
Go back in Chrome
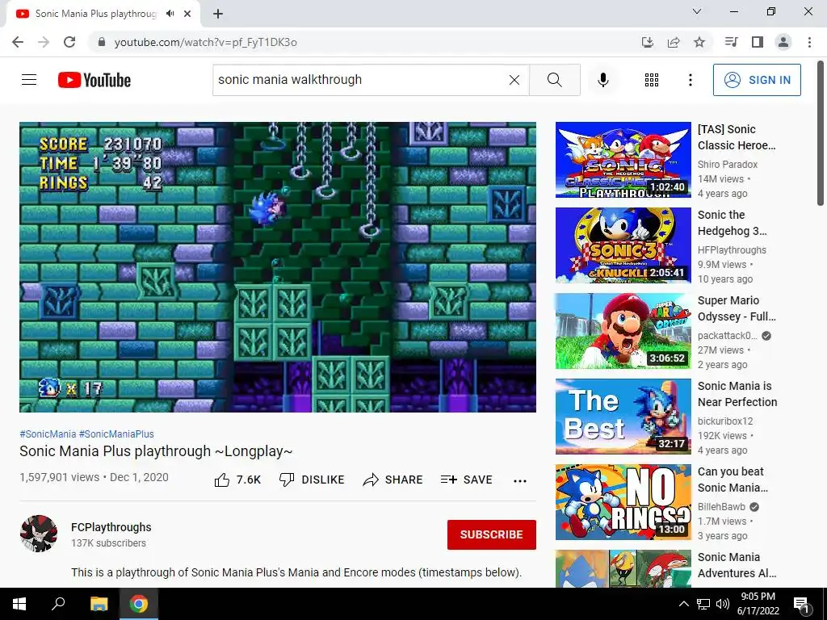18,42
